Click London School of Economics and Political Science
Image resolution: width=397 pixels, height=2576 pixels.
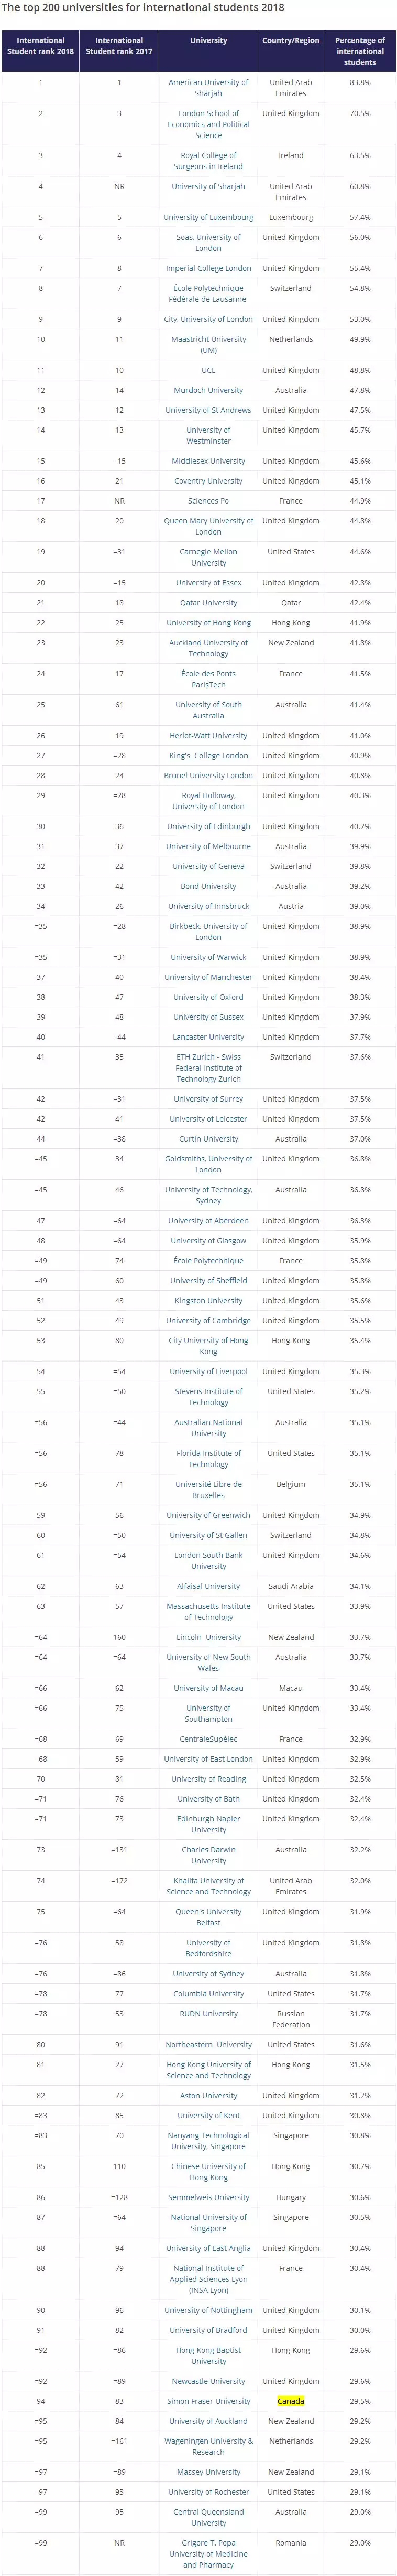pyautogui.click(x=208, y=124)
